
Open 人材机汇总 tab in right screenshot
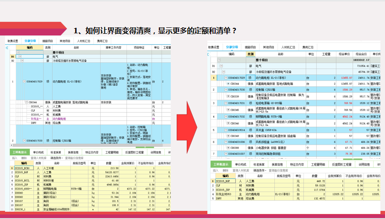[x=288, y=47]
